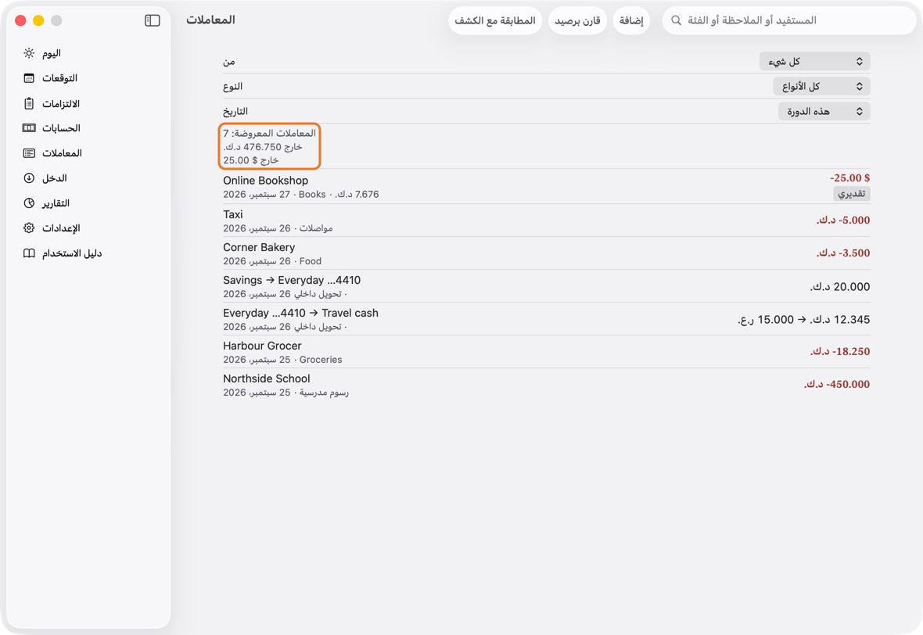Click the -18.250 د.ك. amount

840,351
